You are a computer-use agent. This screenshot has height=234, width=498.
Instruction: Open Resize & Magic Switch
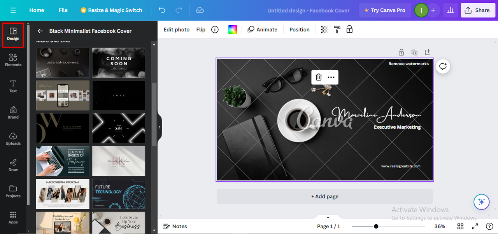click(x=111, y=10)
